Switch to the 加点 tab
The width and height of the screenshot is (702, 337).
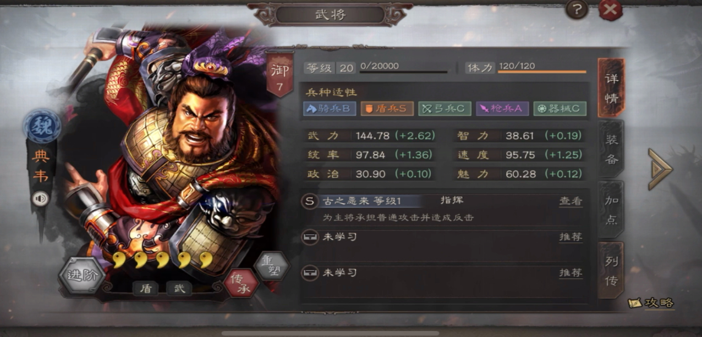pos(611,209)
